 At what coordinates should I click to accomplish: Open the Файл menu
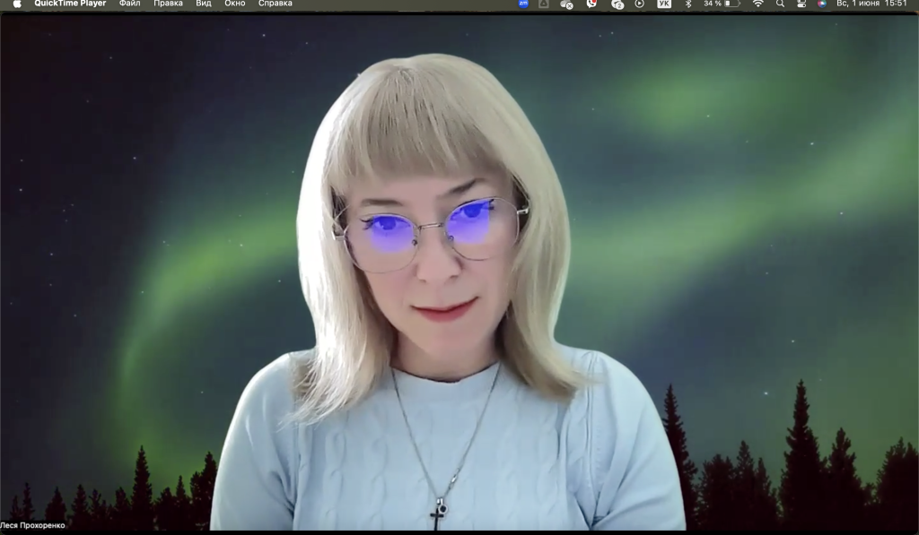129,4
